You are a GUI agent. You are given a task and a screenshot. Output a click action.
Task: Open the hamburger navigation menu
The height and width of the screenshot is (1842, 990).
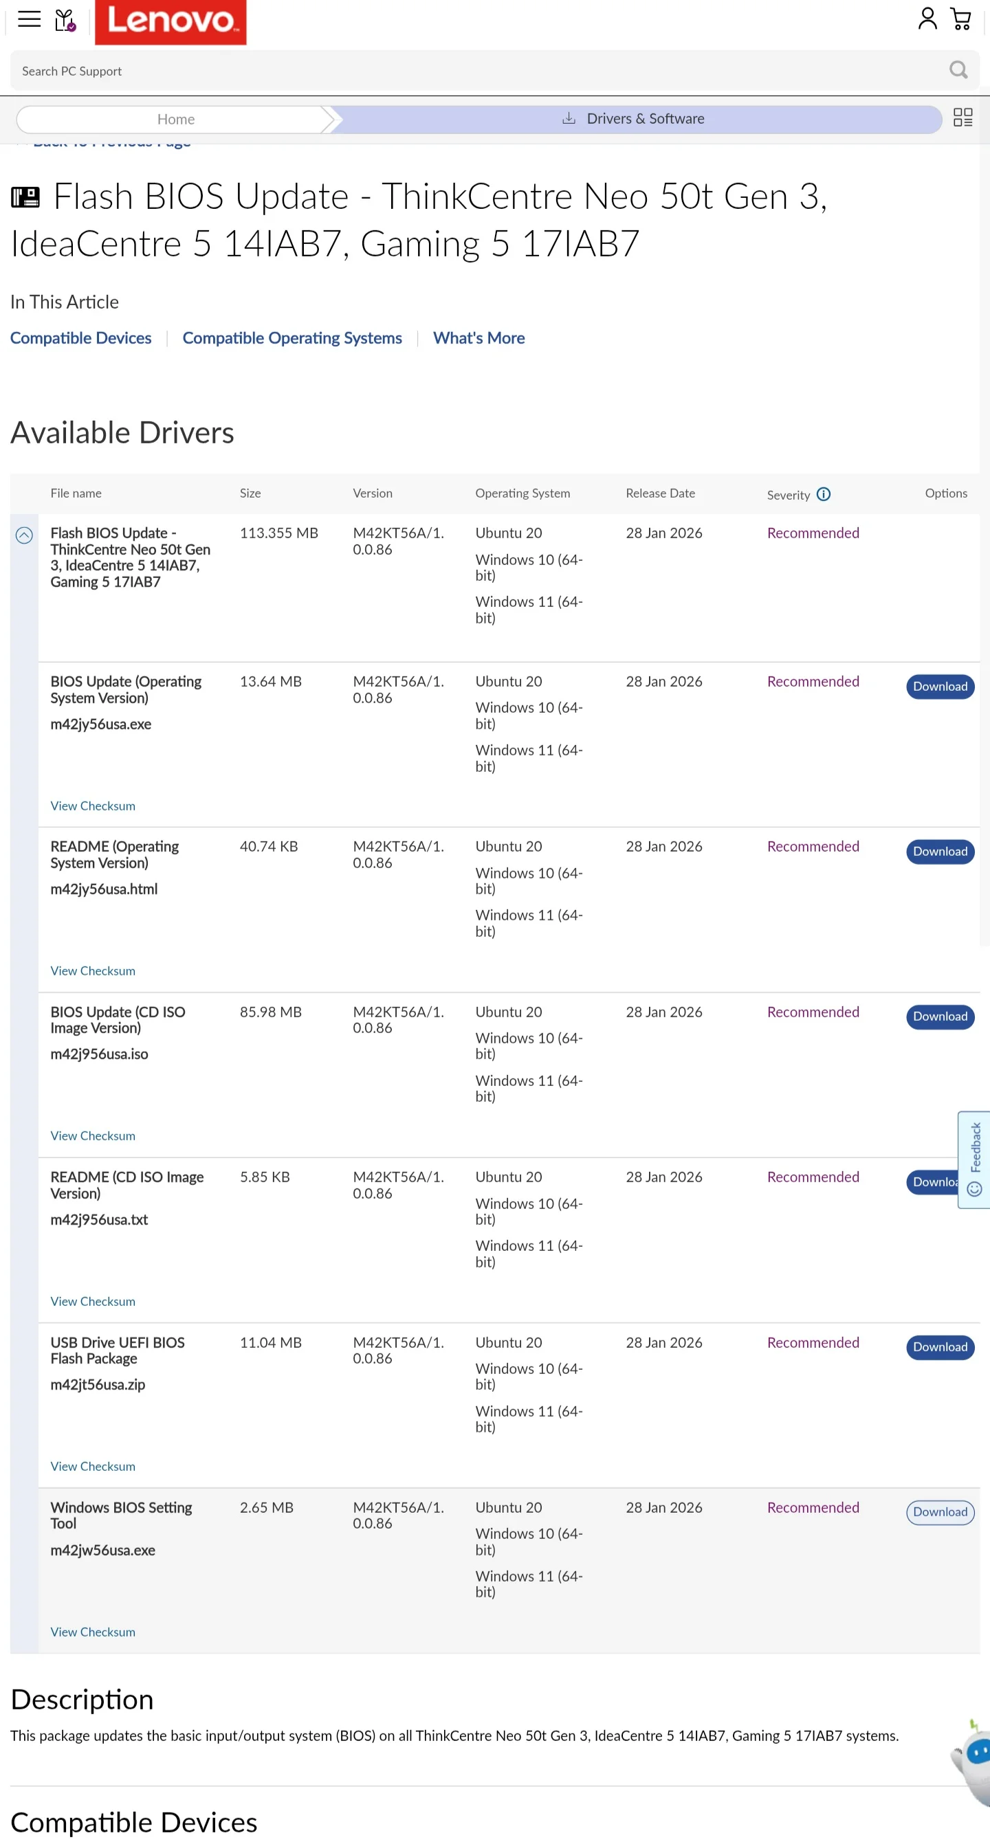tap(29, 19)
